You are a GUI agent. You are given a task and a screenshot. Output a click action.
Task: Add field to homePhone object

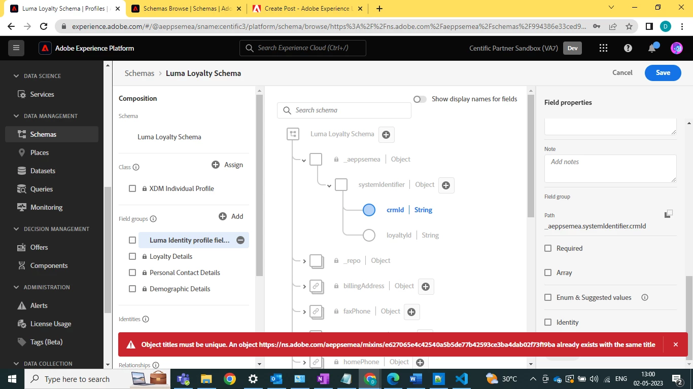click(x=420, y=362)
